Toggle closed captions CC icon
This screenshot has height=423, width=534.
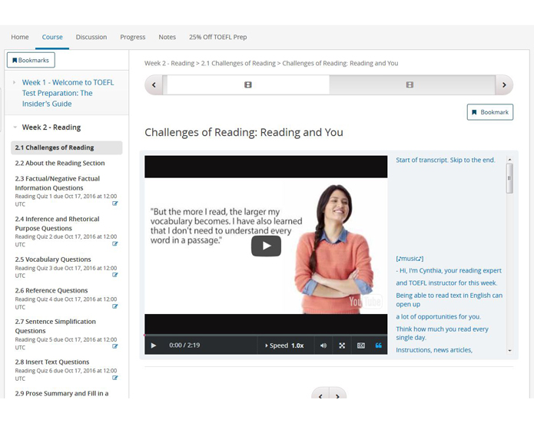click(360, 345)
